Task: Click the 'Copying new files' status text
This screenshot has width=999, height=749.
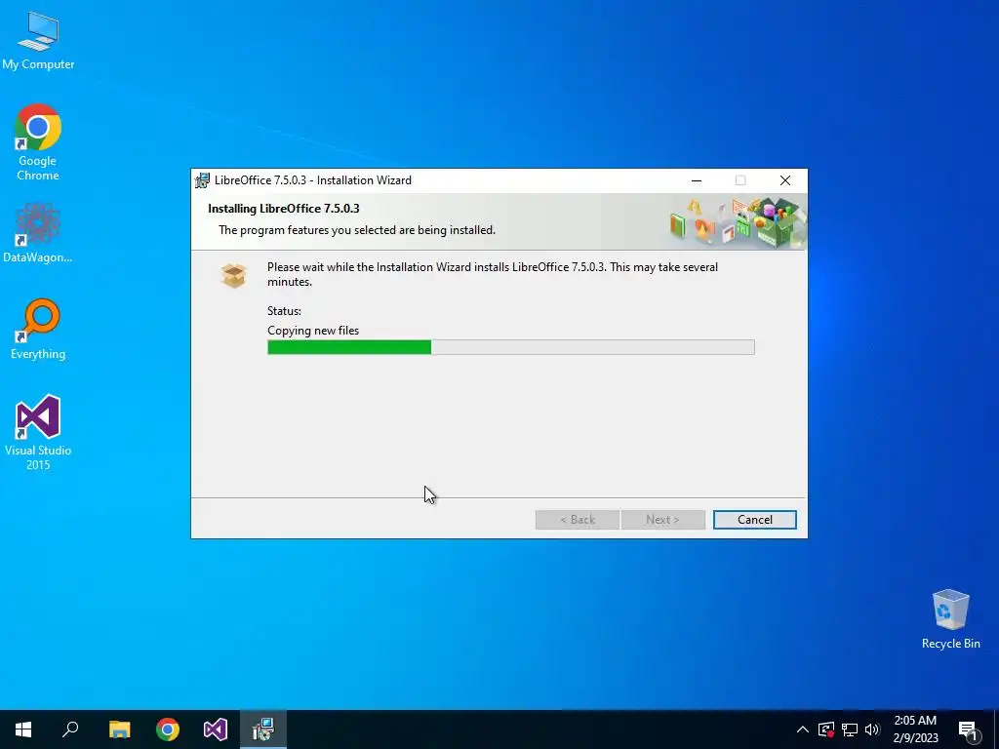Action: [313, 331]
